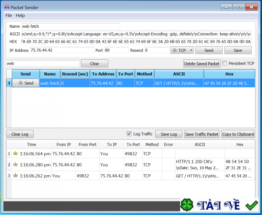Click the Delete Saved Packet button
Image resolution: width=262 pixels, height=215 pixels.
[x=202, y=64]
